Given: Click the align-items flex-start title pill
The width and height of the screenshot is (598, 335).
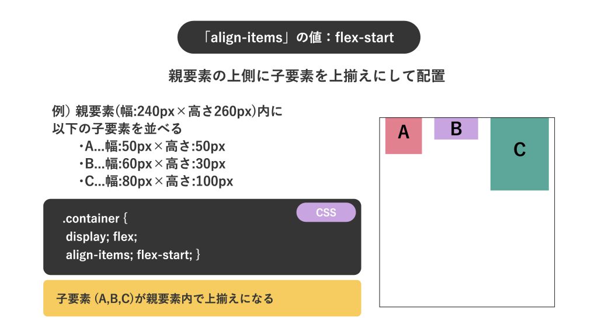Looking at the screenshot, I should point(298,37).
